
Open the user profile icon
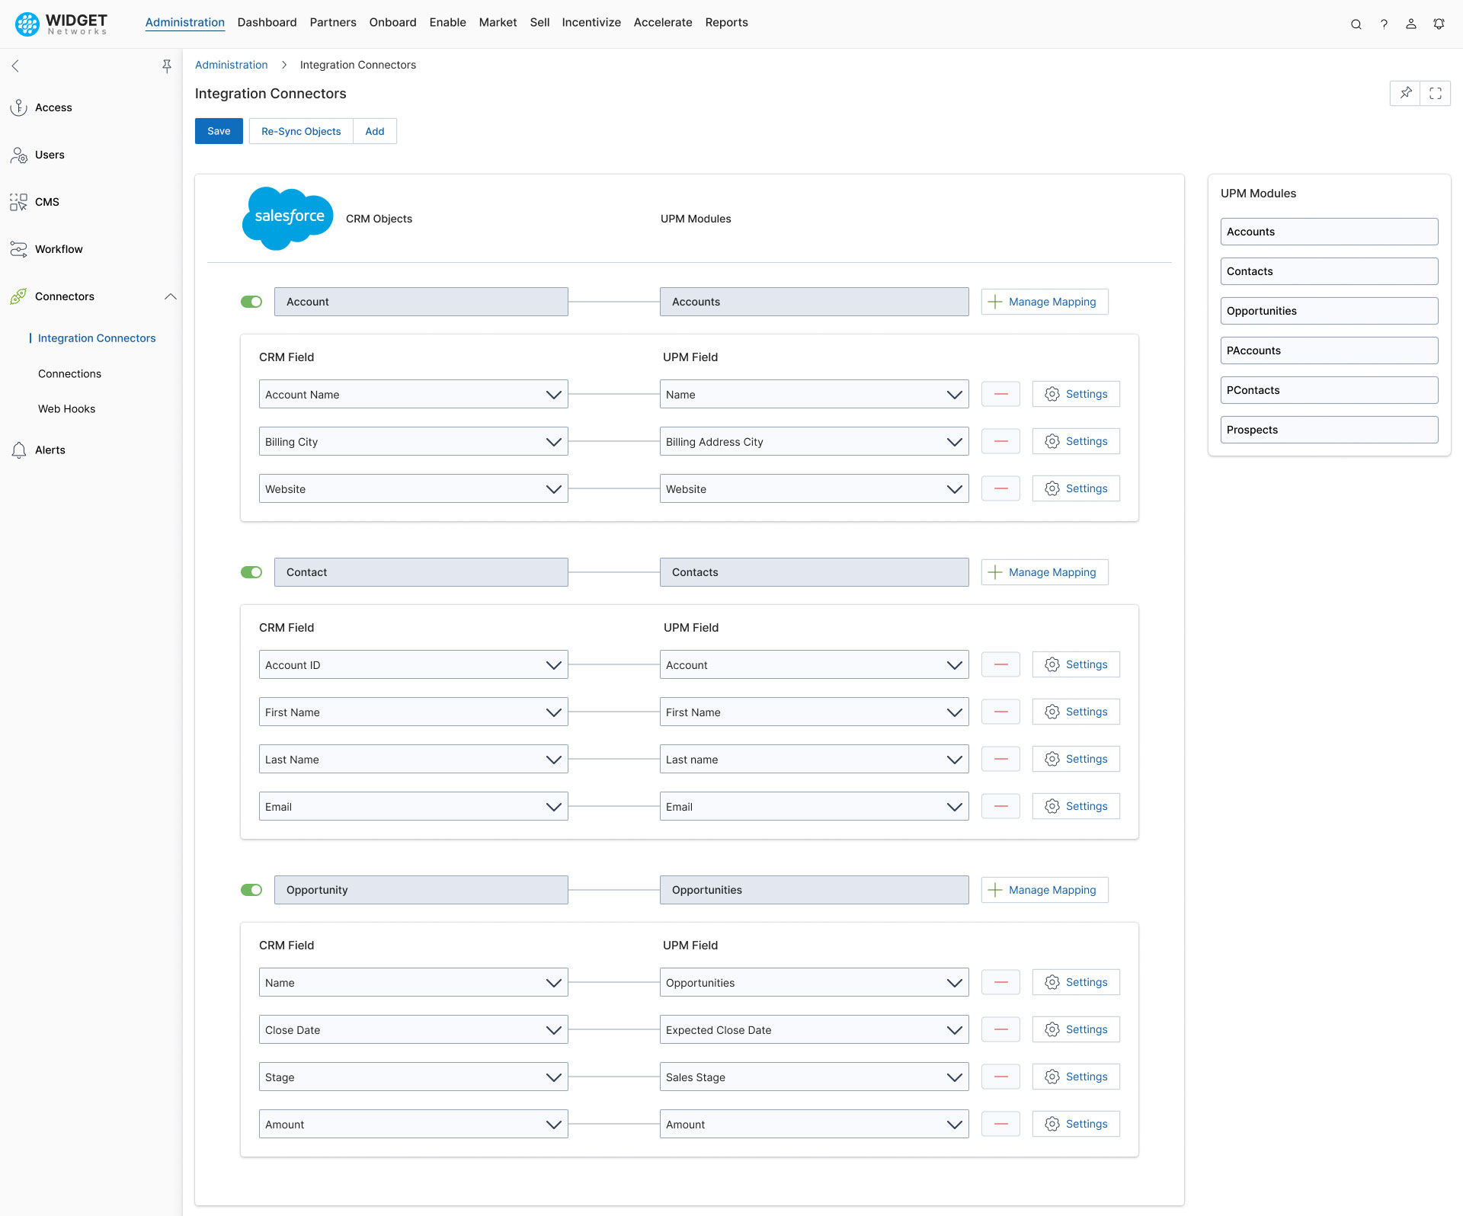(x=1411, y=24)
